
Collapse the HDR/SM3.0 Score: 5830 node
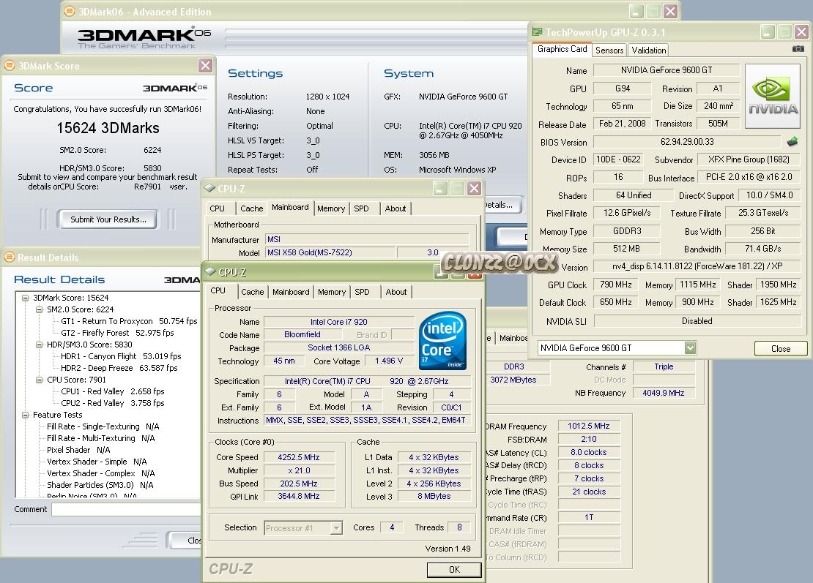(x=39, y=345)
